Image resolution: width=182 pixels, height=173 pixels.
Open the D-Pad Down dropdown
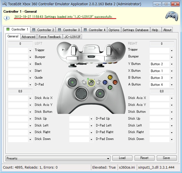[x=81, y=139]
